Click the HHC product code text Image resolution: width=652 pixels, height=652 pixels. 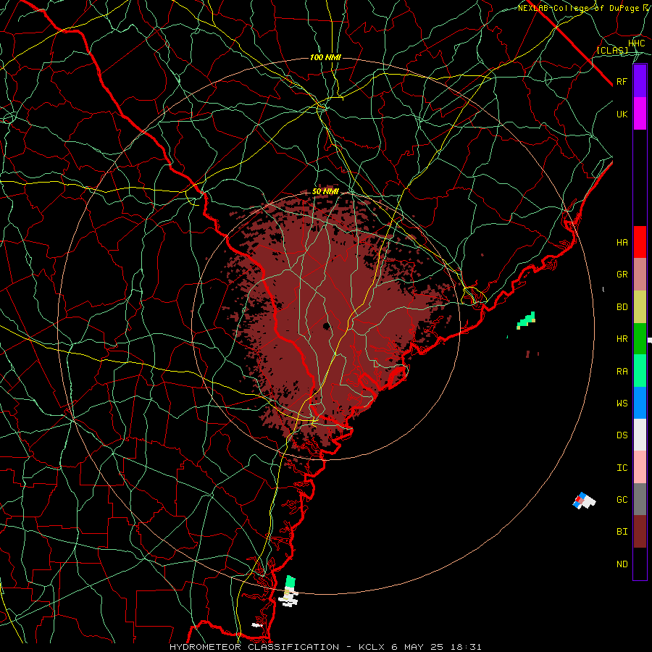[637, 43]
